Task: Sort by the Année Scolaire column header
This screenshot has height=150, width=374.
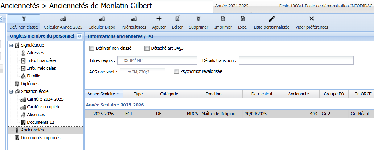Action: pyautogui.click(x=103, y=94)
